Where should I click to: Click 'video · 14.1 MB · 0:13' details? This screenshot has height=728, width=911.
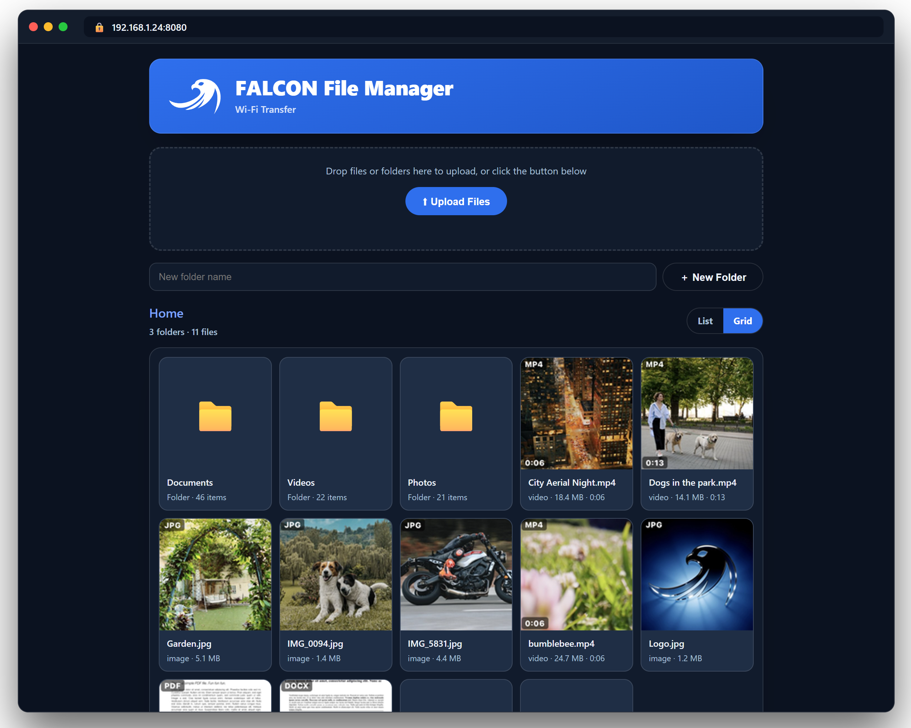tap(687, 498)
